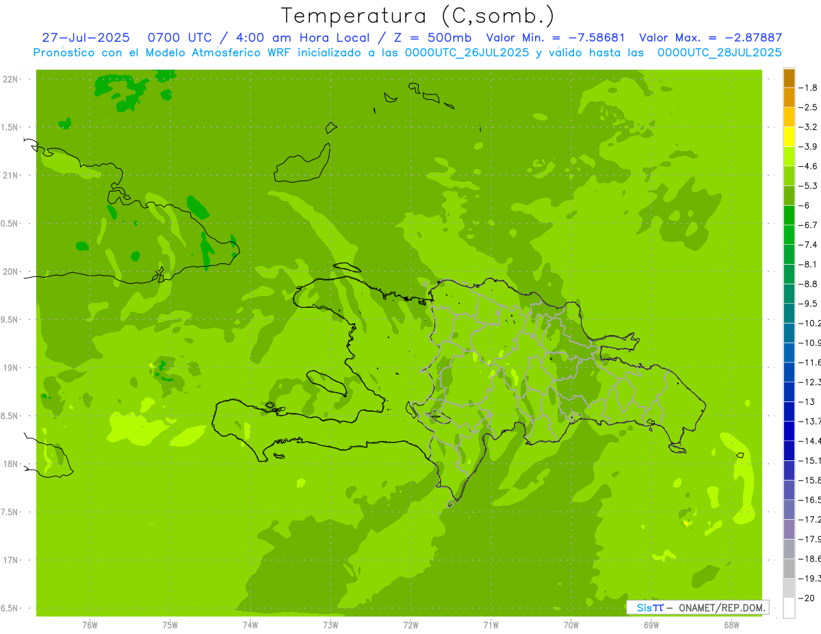The image size is (821, 634).
Task: Select the "0700 UTC" time text
Action: tap(179, 38)
